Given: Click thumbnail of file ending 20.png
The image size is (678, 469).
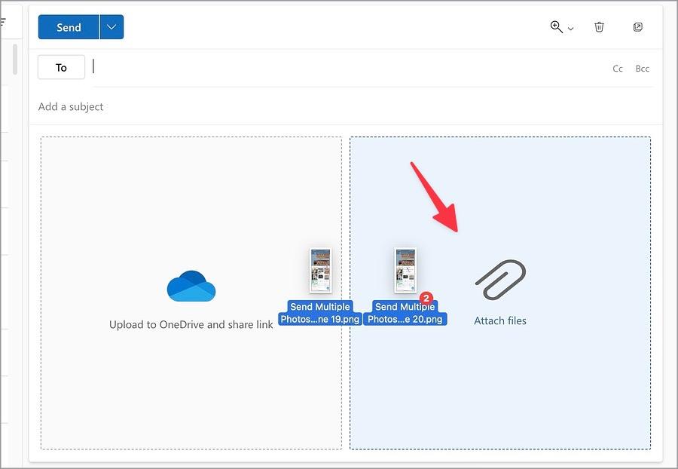Looking at the screenshot, I should click(x=405, y=271).
